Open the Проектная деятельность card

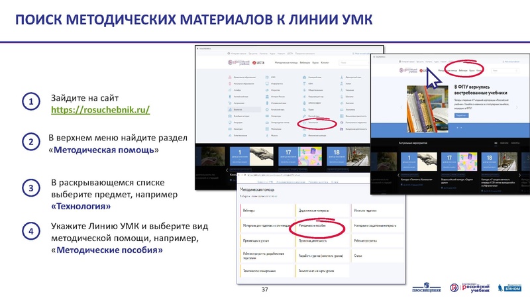pos(323,240)
